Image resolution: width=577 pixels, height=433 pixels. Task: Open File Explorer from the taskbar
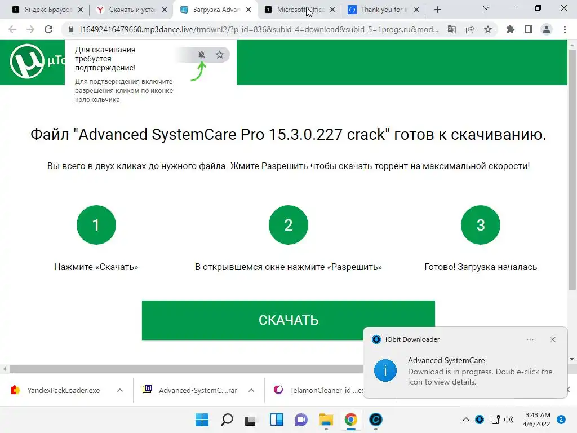pos(326,419)
